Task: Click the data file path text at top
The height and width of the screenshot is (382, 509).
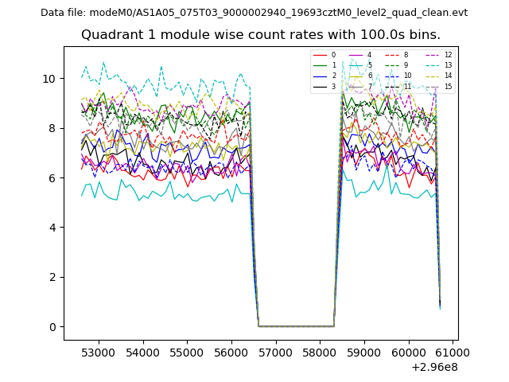Action: (254, 13)
